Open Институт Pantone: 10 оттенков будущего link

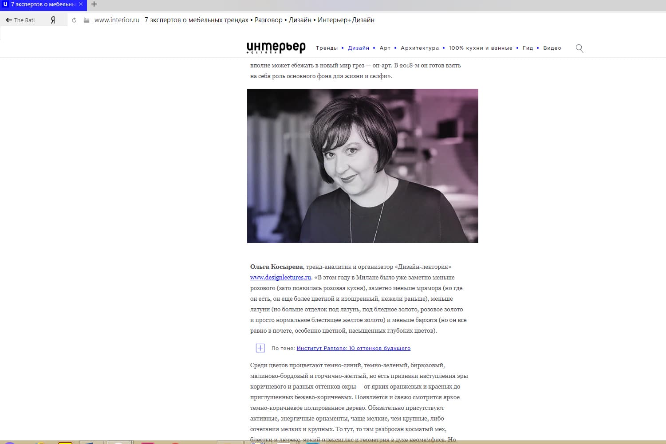click(x=353, y=348)
